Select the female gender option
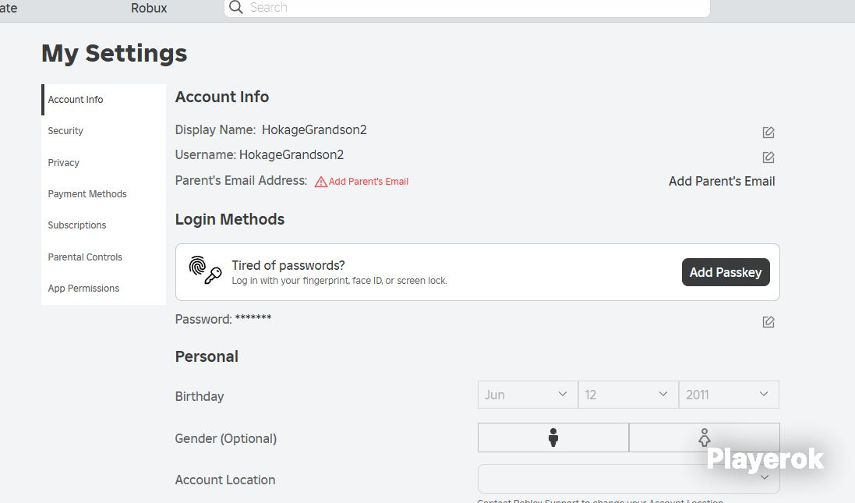This screenshot has width=855, height=503. coord(704,437)
